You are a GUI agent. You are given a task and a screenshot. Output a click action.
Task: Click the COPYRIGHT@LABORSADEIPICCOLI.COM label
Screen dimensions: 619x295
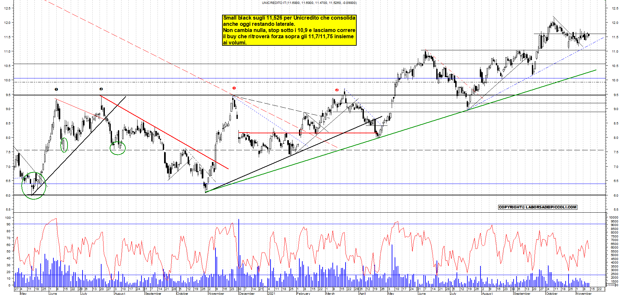pos(537,207)
